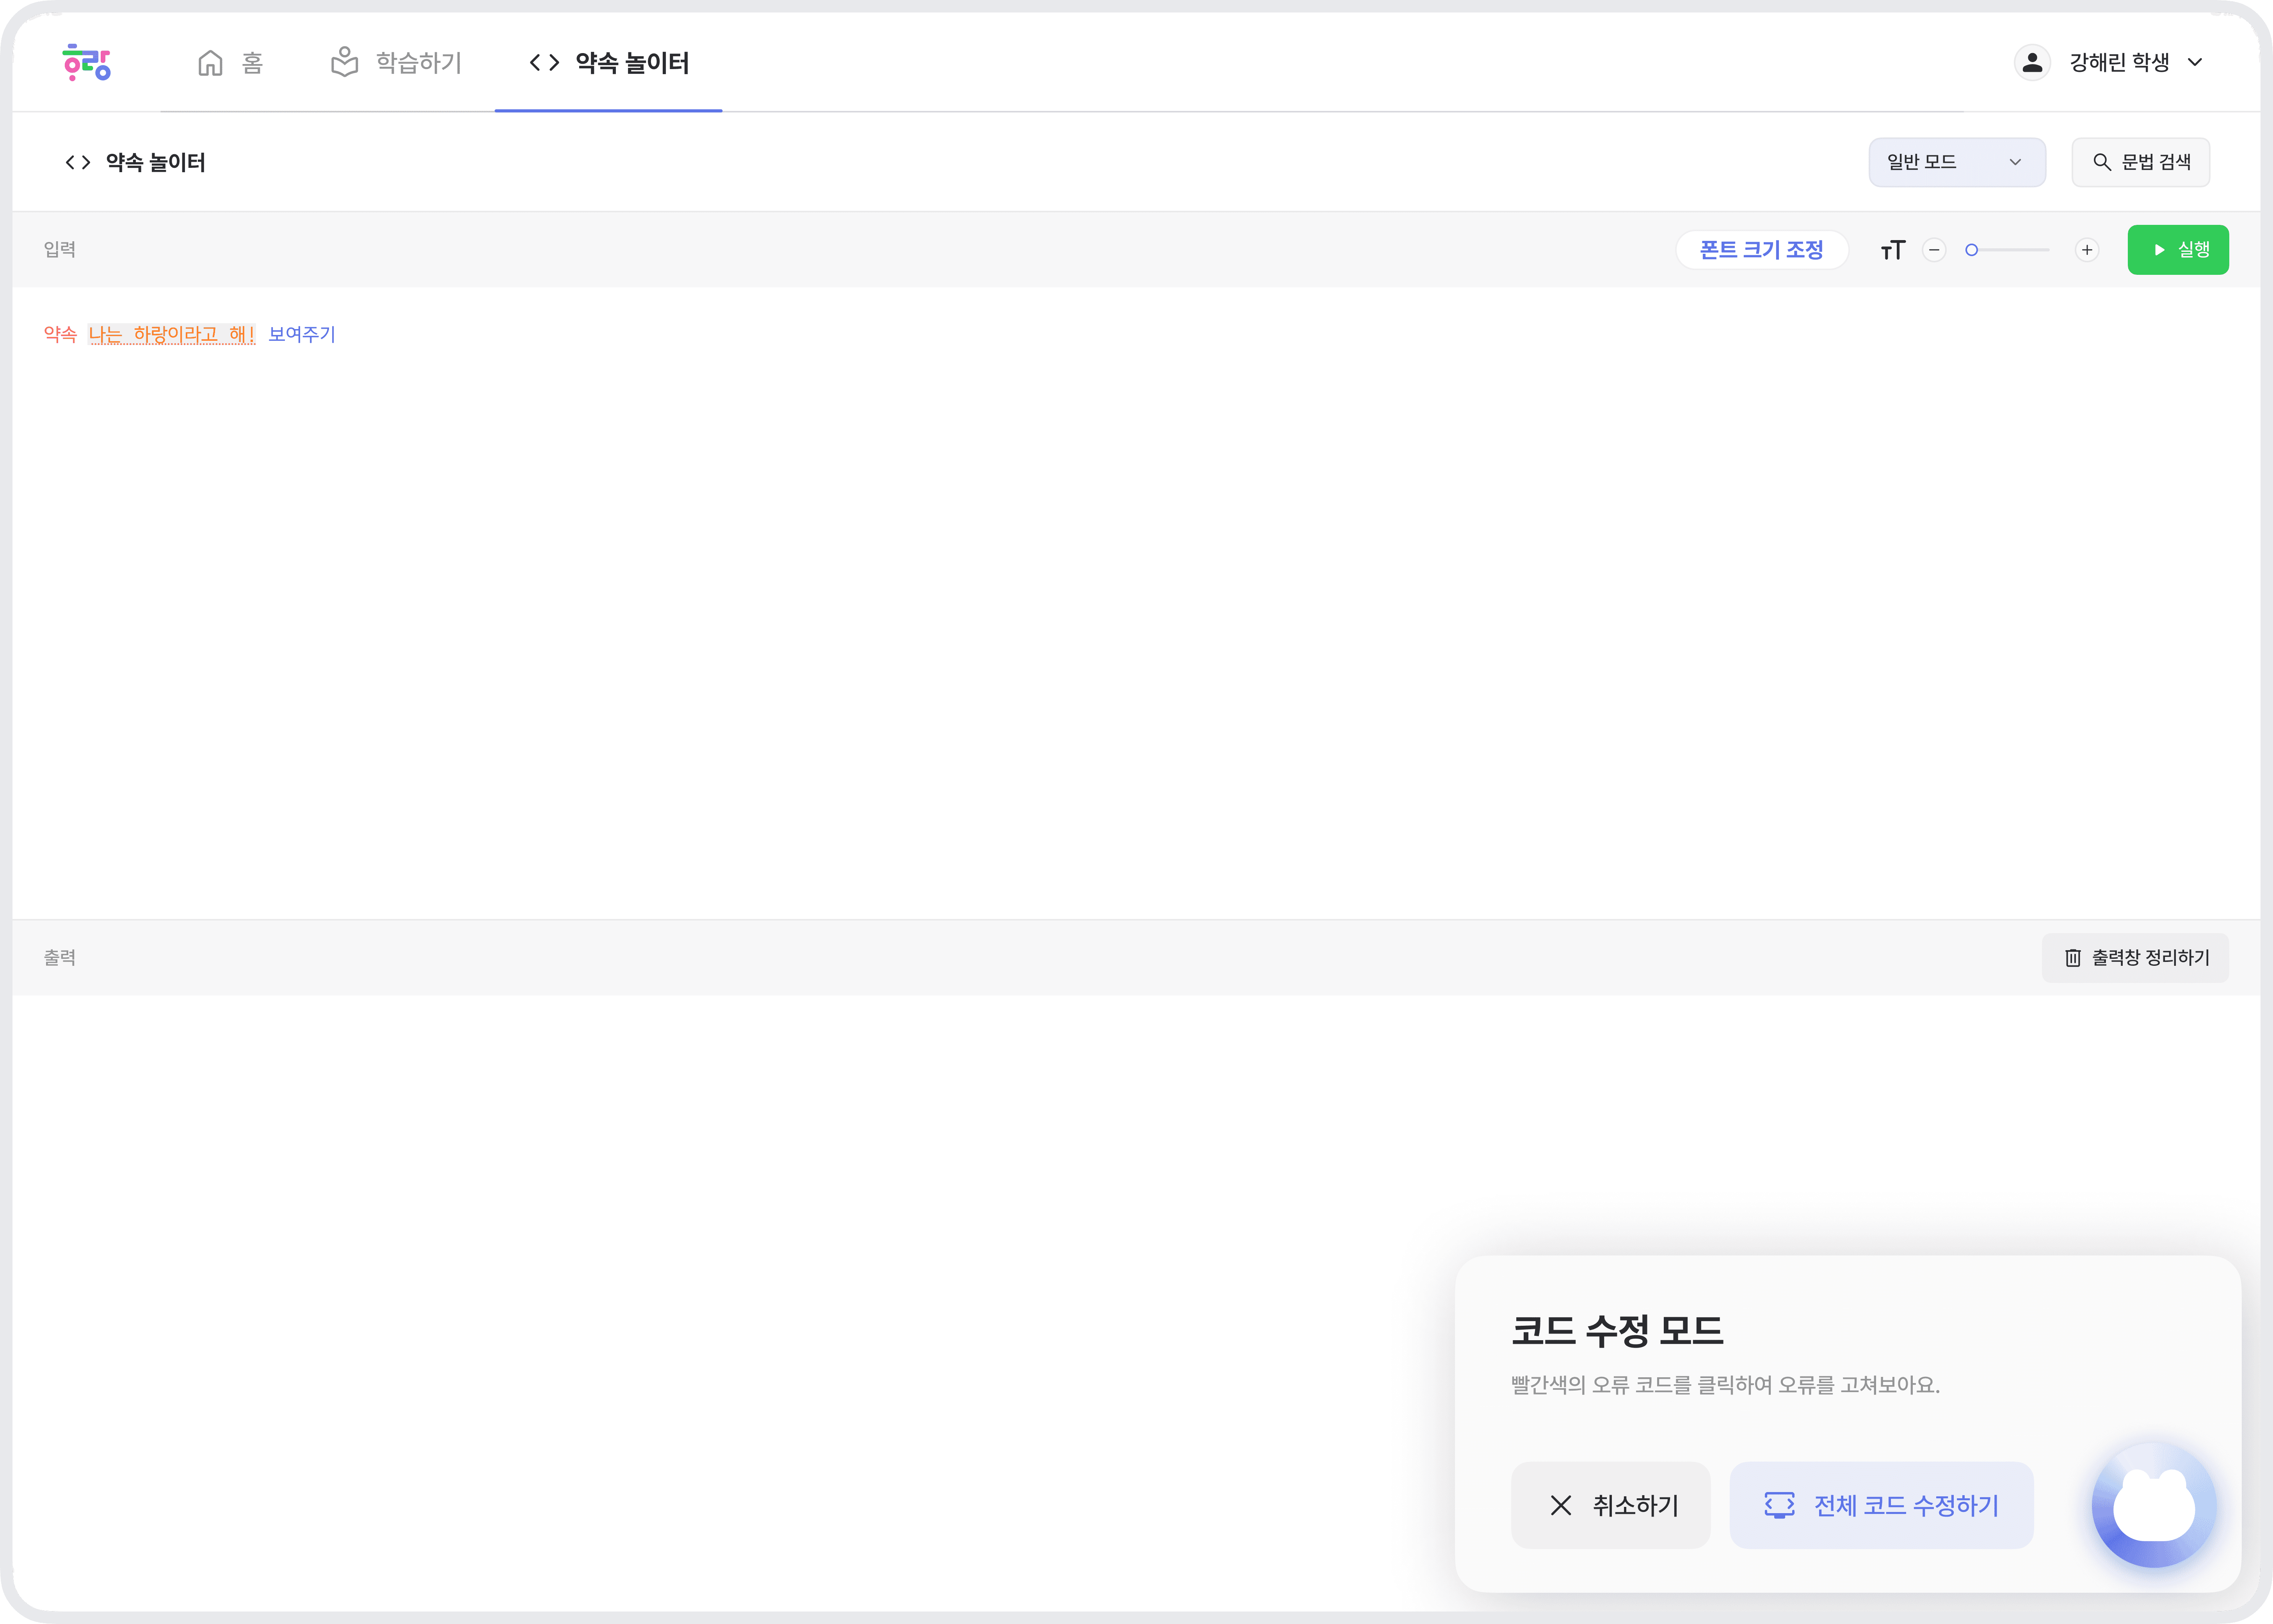Click 전체 코드 수정하기 button

coord(1881,1505)
